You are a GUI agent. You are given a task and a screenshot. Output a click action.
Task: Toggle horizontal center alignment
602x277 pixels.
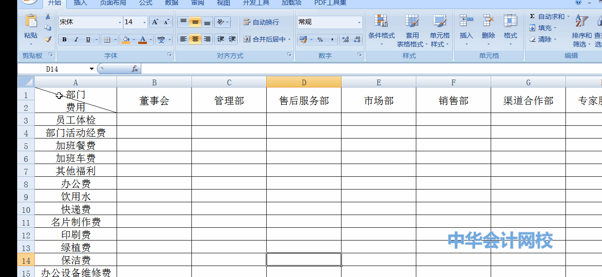tap(195, 39)
